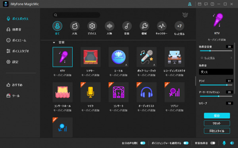Disable ボイスチェンジャーを適用する switch

186,143
